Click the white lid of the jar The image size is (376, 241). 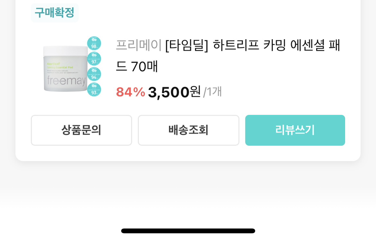point(65,51)
